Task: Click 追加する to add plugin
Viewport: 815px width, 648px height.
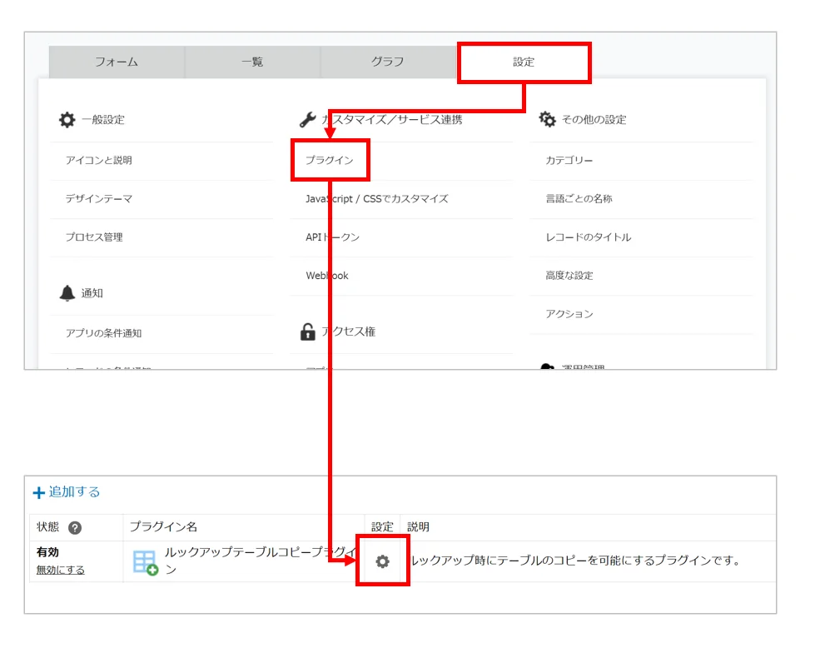Action: point(74,492)
